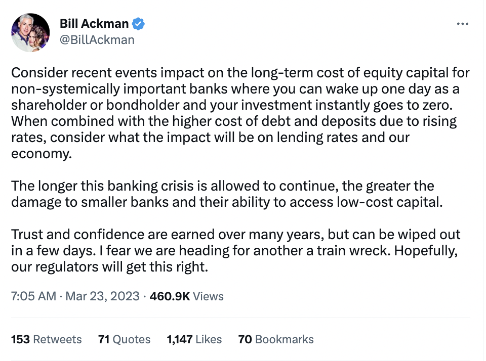Screen dimensions: 486x361
Task: Click the paragraph starting 'Trust and confidence'
Action: click(x=235, y=250)
